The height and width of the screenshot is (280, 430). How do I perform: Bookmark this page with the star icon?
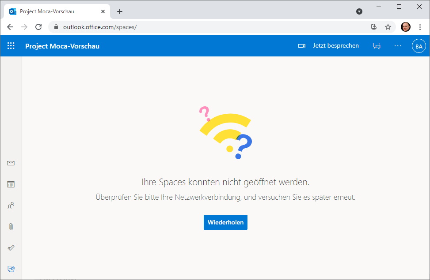(x=388, y=27)
